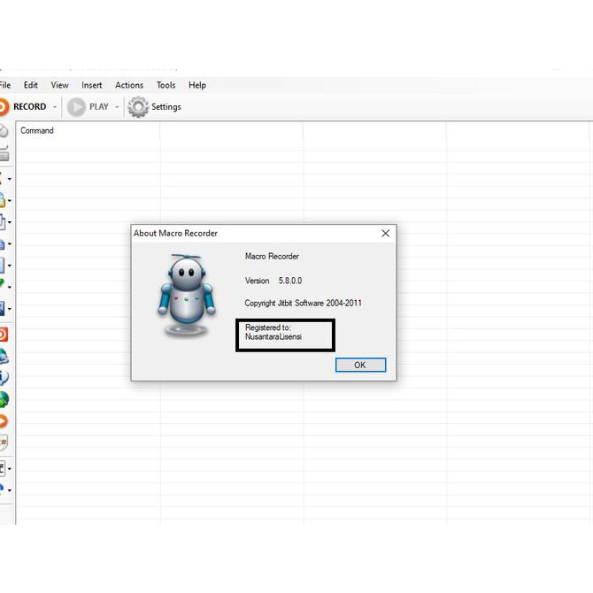Click the yellow folder sidebar icon

click(x=3, y=200)
